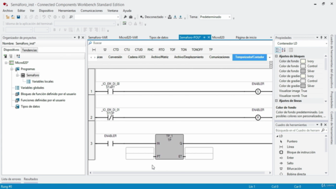Click Alphabetical sort icon in Propiedades
The image size is (336, 189).
tap(283, 50)
